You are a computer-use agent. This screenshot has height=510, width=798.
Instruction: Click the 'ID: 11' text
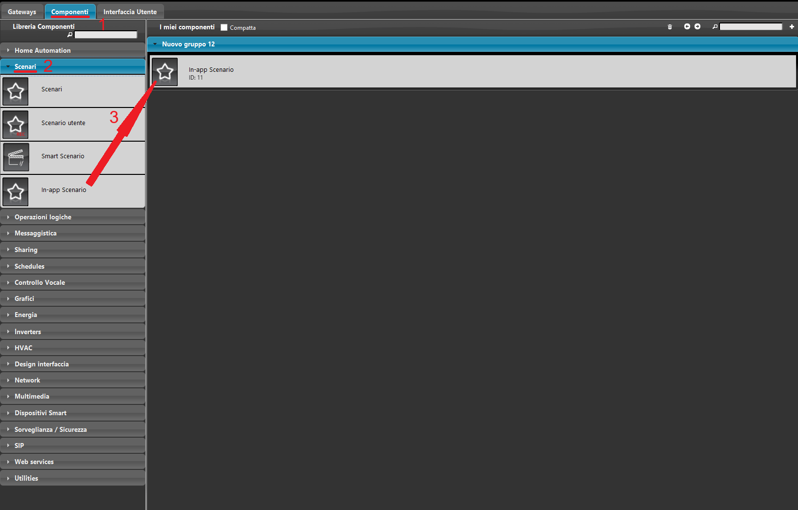[x=196, y=78]
